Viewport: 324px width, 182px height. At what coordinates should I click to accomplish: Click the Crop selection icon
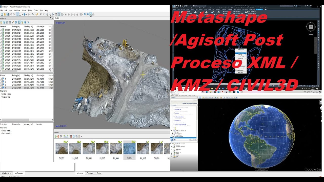click(44, 14)
